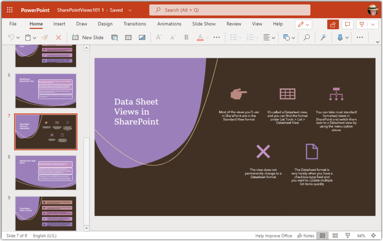383x241 pixels.
Task: Click the red Share button icon
Action: pyautogui.click(x=333, y=24)
